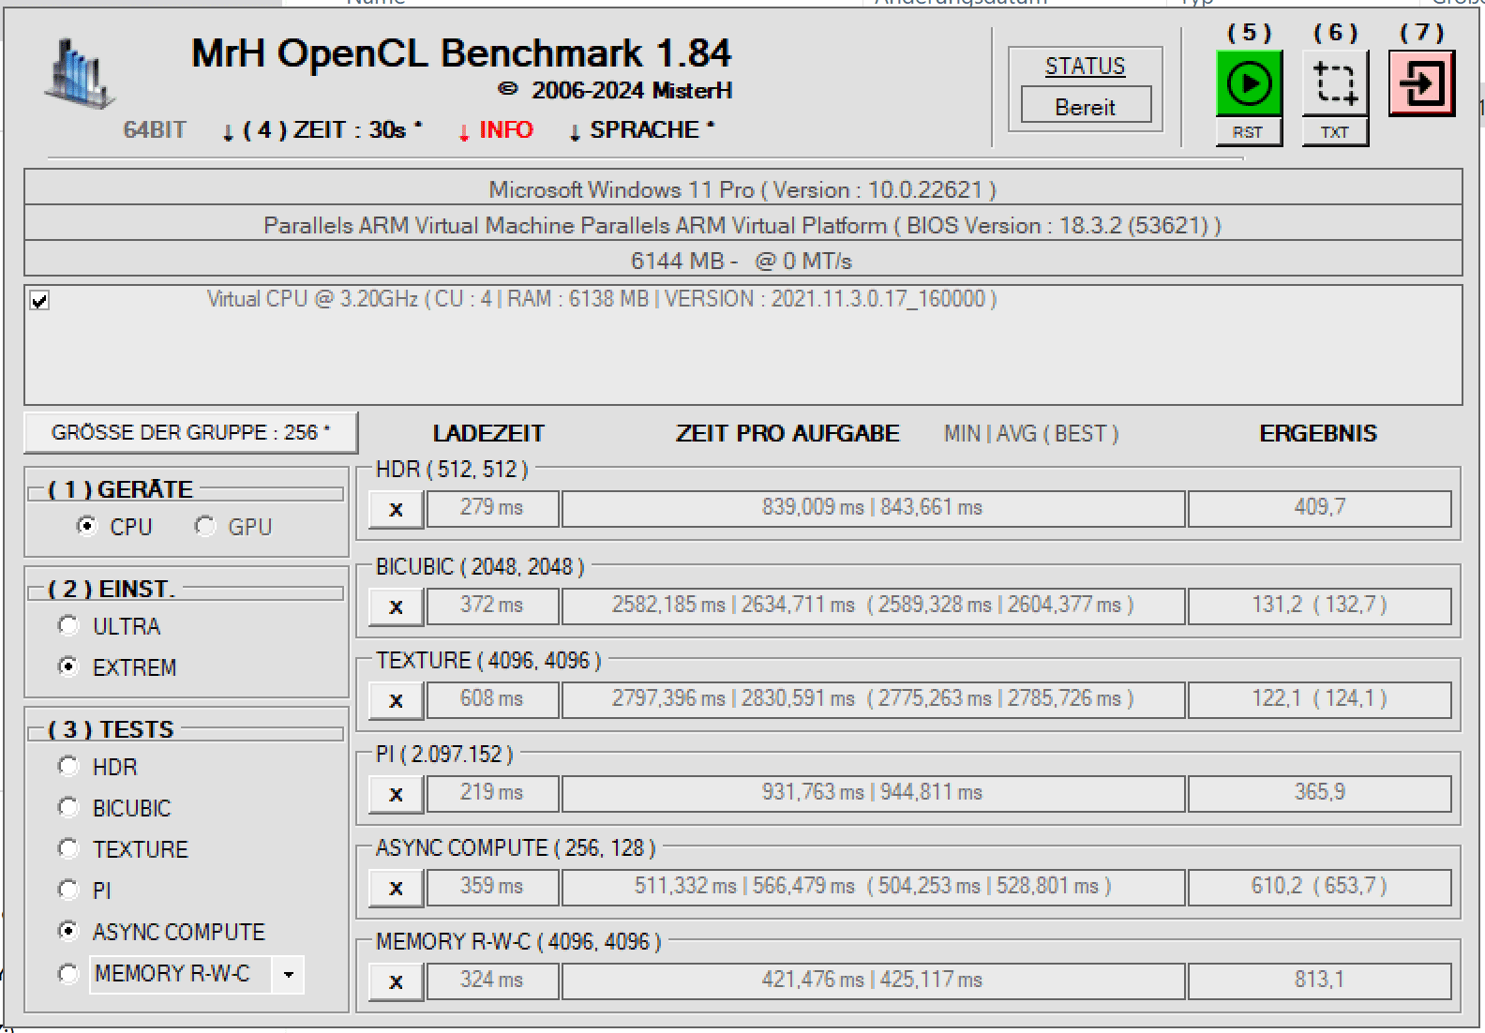This screenshot has height=1033, width=1485.
Task: Select the GPU device radio button
Action: (x=204, y=526)
